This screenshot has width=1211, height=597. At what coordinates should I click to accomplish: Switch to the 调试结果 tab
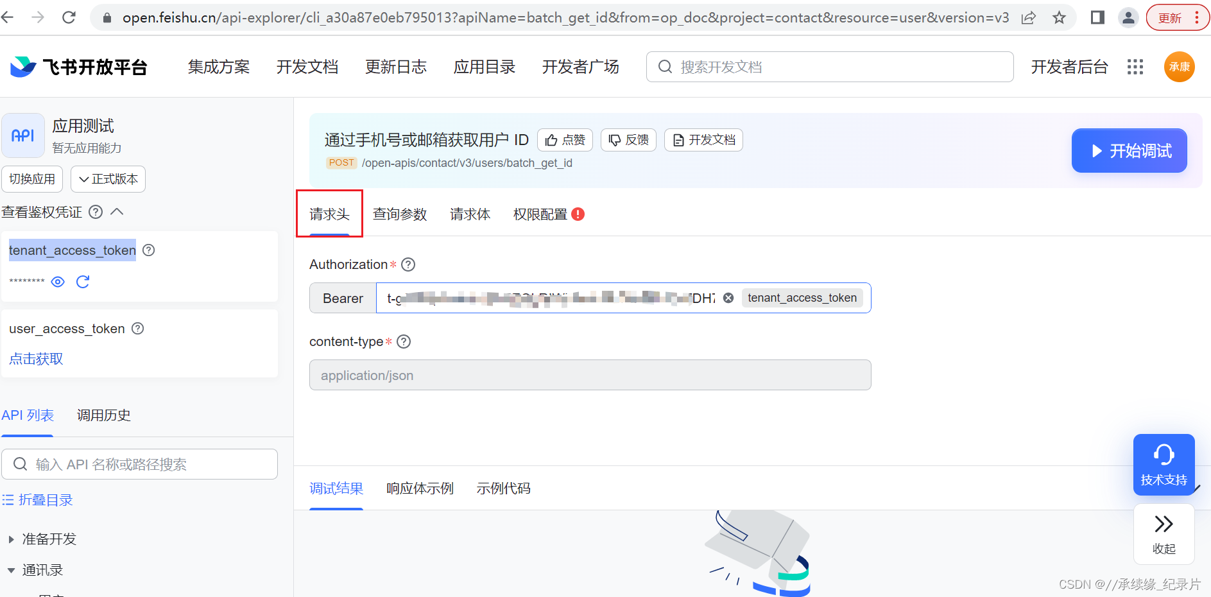pyautogui.click(x=336, y=489)
